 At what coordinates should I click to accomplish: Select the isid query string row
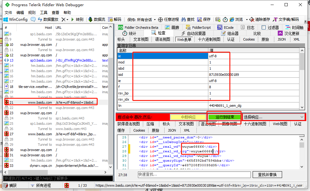208,75
